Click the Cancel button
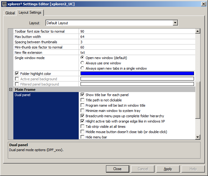208x176 pixels. pyautogui.click(x=143, y=169)
